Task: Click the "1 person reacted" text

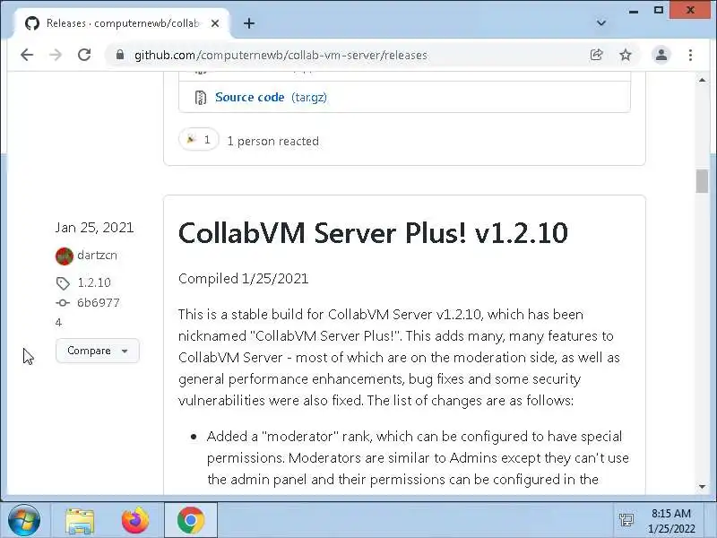Action: [273, 141]
